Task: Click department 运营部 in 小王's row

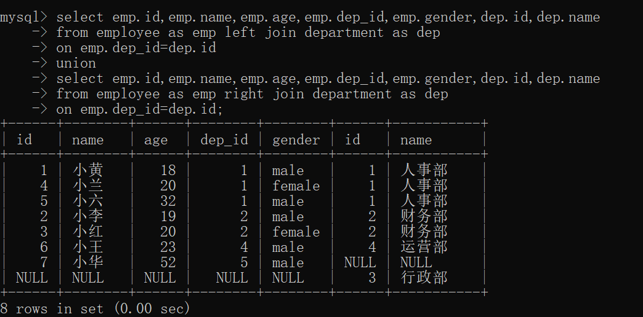Action: (424, 247)
